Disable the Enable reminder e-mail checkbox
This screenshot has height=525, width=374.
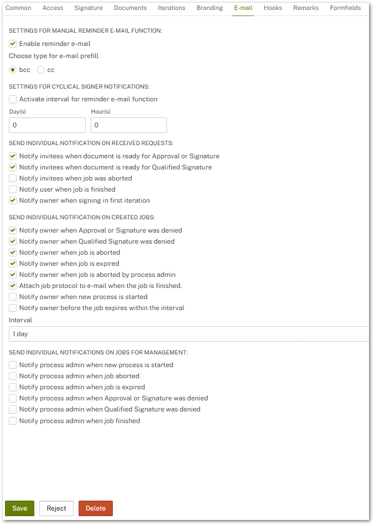point(13,44)
